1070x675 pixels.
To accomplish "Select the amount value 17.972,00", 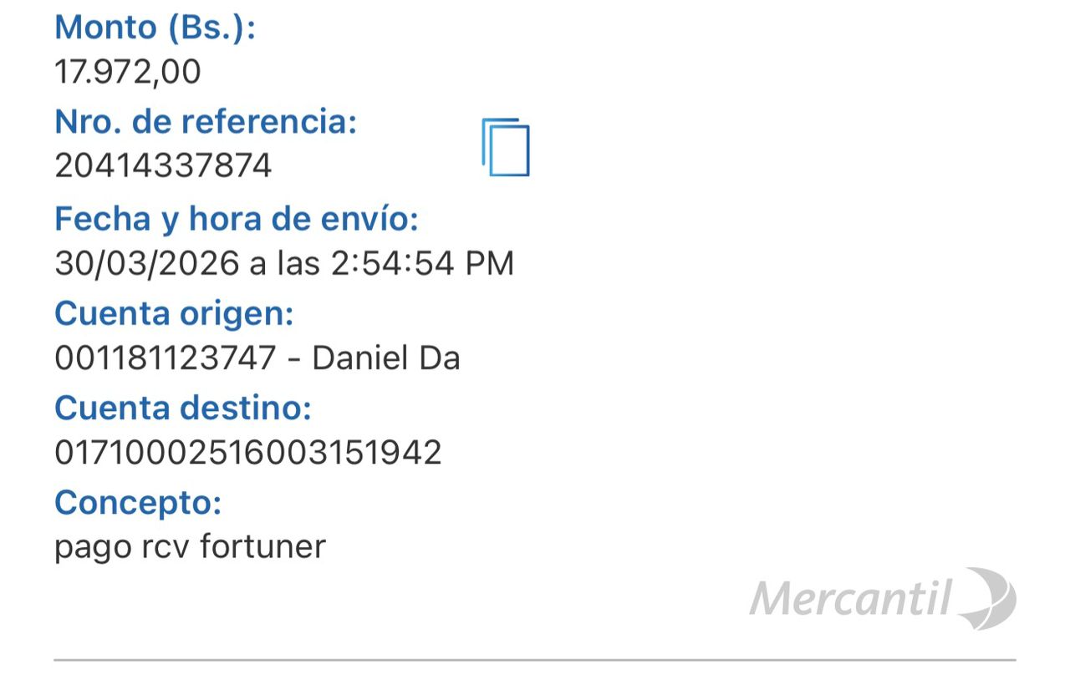I will [x=128, y=72].
